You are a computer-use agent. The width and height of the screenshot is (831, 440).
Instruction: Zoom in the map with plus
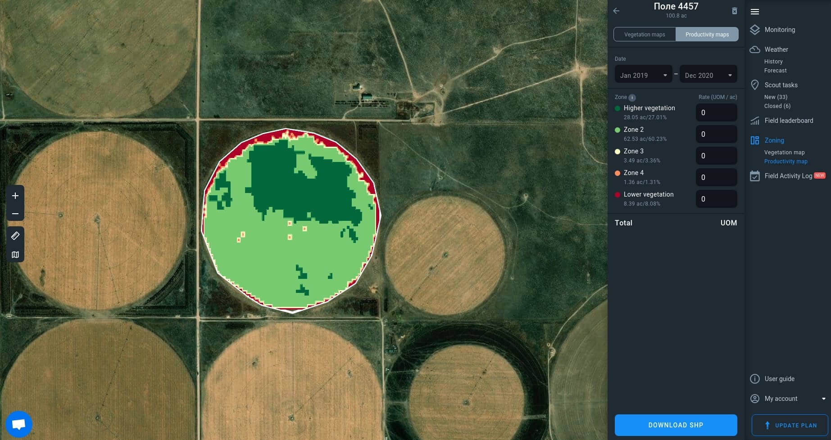click(x=15, y=196)
